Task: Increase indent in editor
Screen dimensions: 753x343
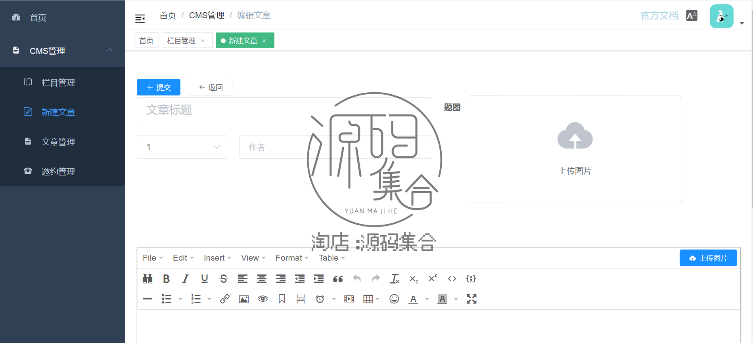Action: (319, 279)
